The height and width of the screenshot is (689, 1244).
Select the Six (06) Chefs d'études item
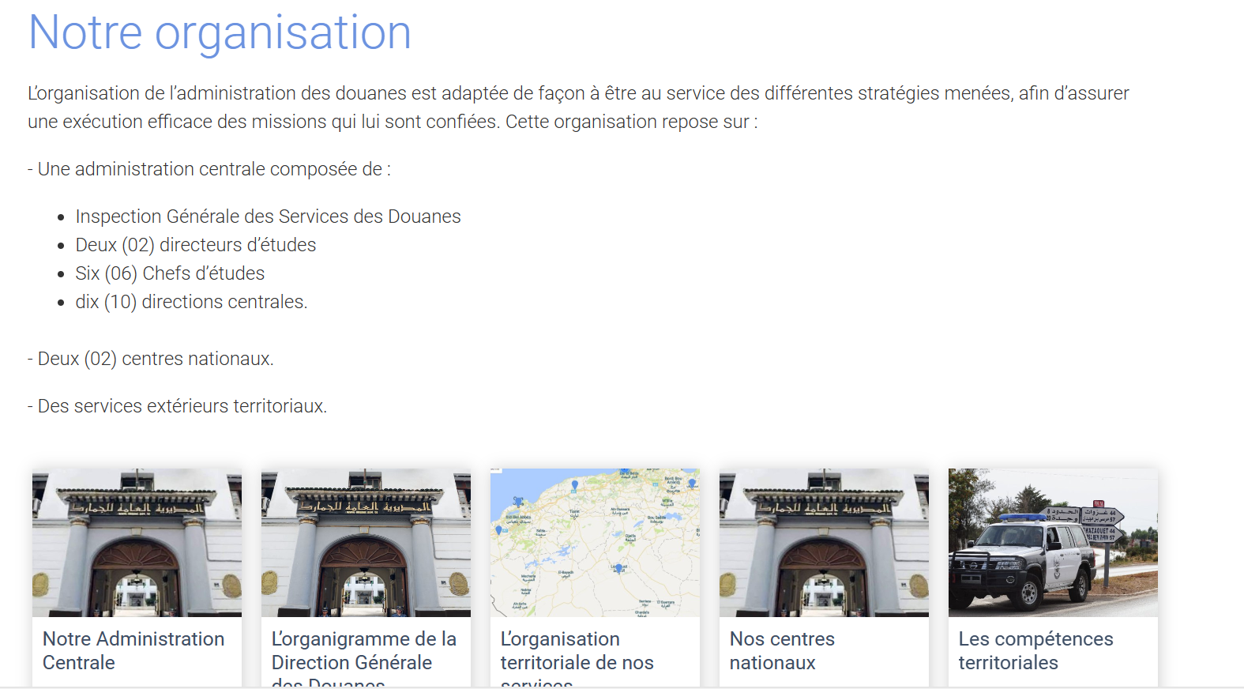pos(170,273)
